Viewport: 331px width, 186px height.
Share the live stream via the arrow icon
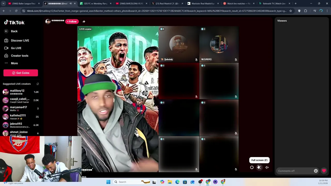pos(84,21)
